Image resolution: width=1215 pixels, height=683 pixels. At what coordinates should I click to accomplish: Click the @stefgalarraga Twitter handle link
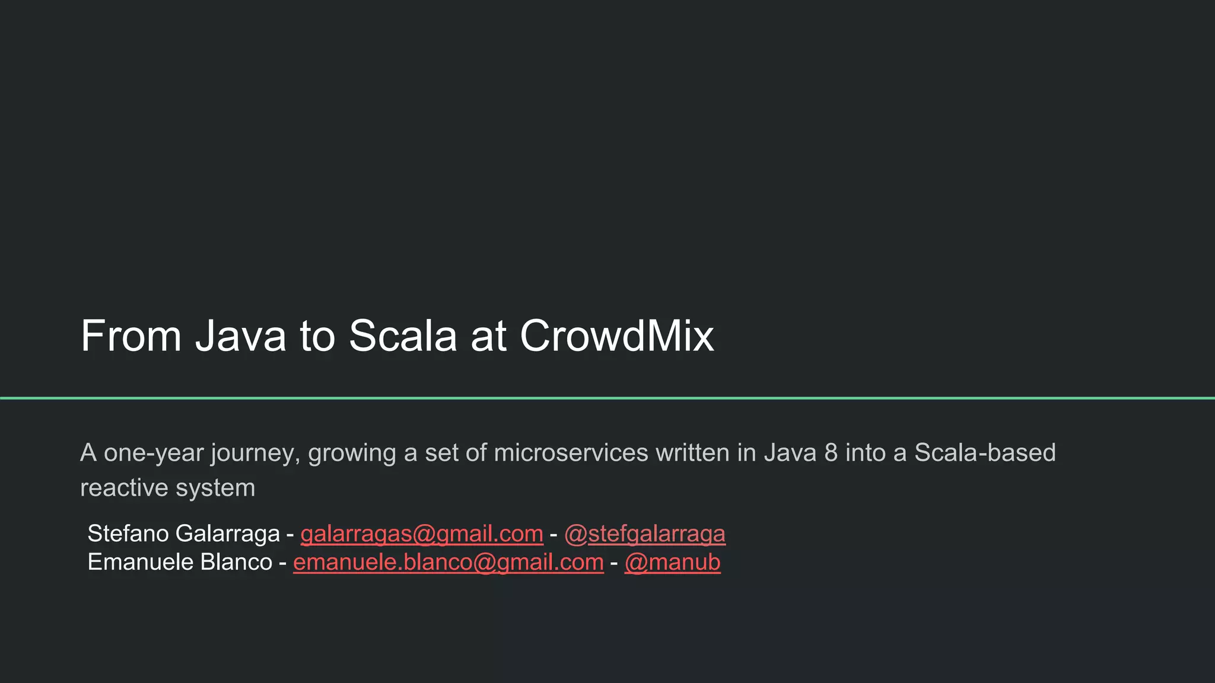(645, 534)
